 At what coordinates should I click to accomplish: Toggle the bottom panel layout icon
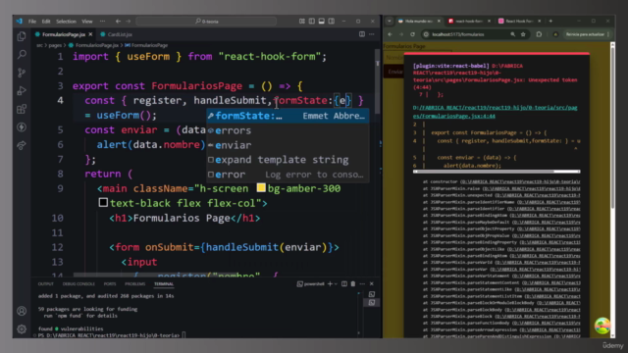321,22
